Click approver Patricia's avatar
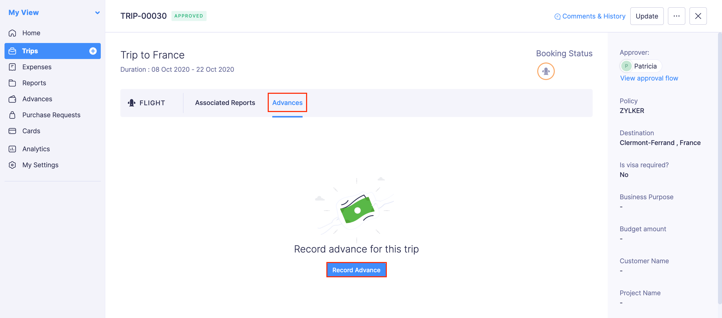This screenshot has height=318, width=722. point(626,66)
